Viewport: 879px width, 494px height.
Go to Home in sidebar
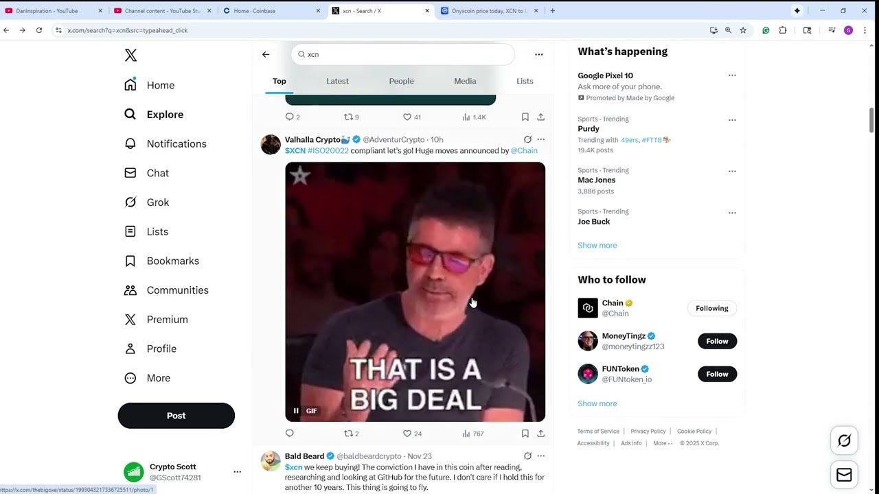149,85
